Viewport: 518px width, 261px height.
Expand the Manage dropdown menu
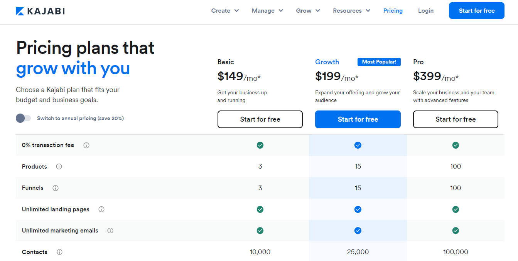point(267,11)
